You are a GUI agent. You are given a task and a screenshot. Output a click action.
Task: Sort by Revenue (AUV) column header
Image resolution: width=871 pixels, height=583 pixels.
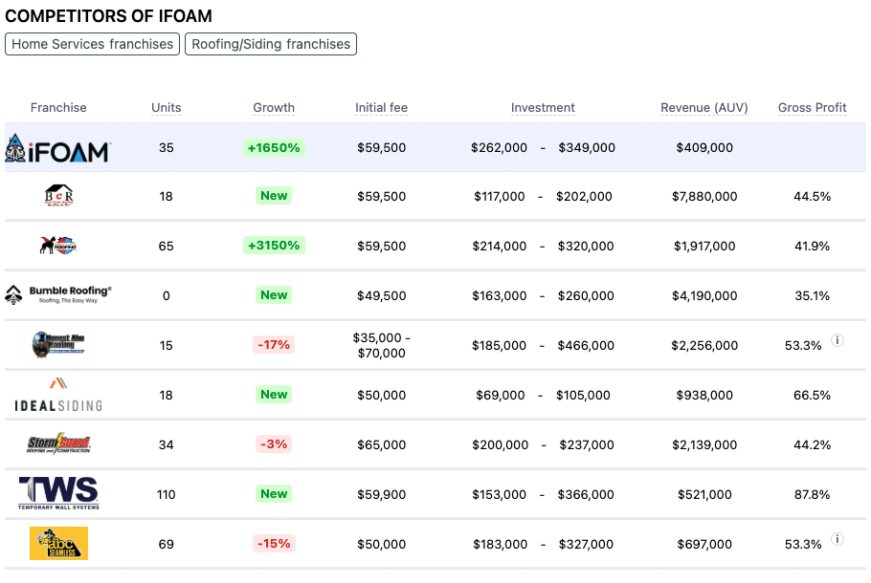(703, 108)
